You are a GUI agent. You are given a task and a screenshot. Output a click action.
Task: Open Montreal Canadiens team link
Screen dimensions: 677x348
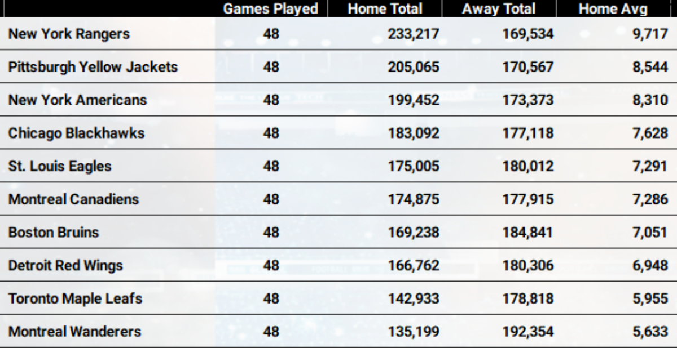tap(73, 199)
